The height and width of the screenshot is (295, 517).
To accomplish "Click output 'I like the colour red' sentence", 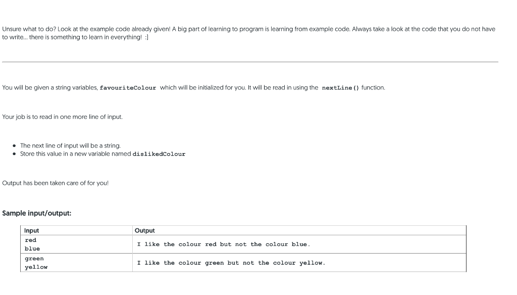I will point(224,244).
